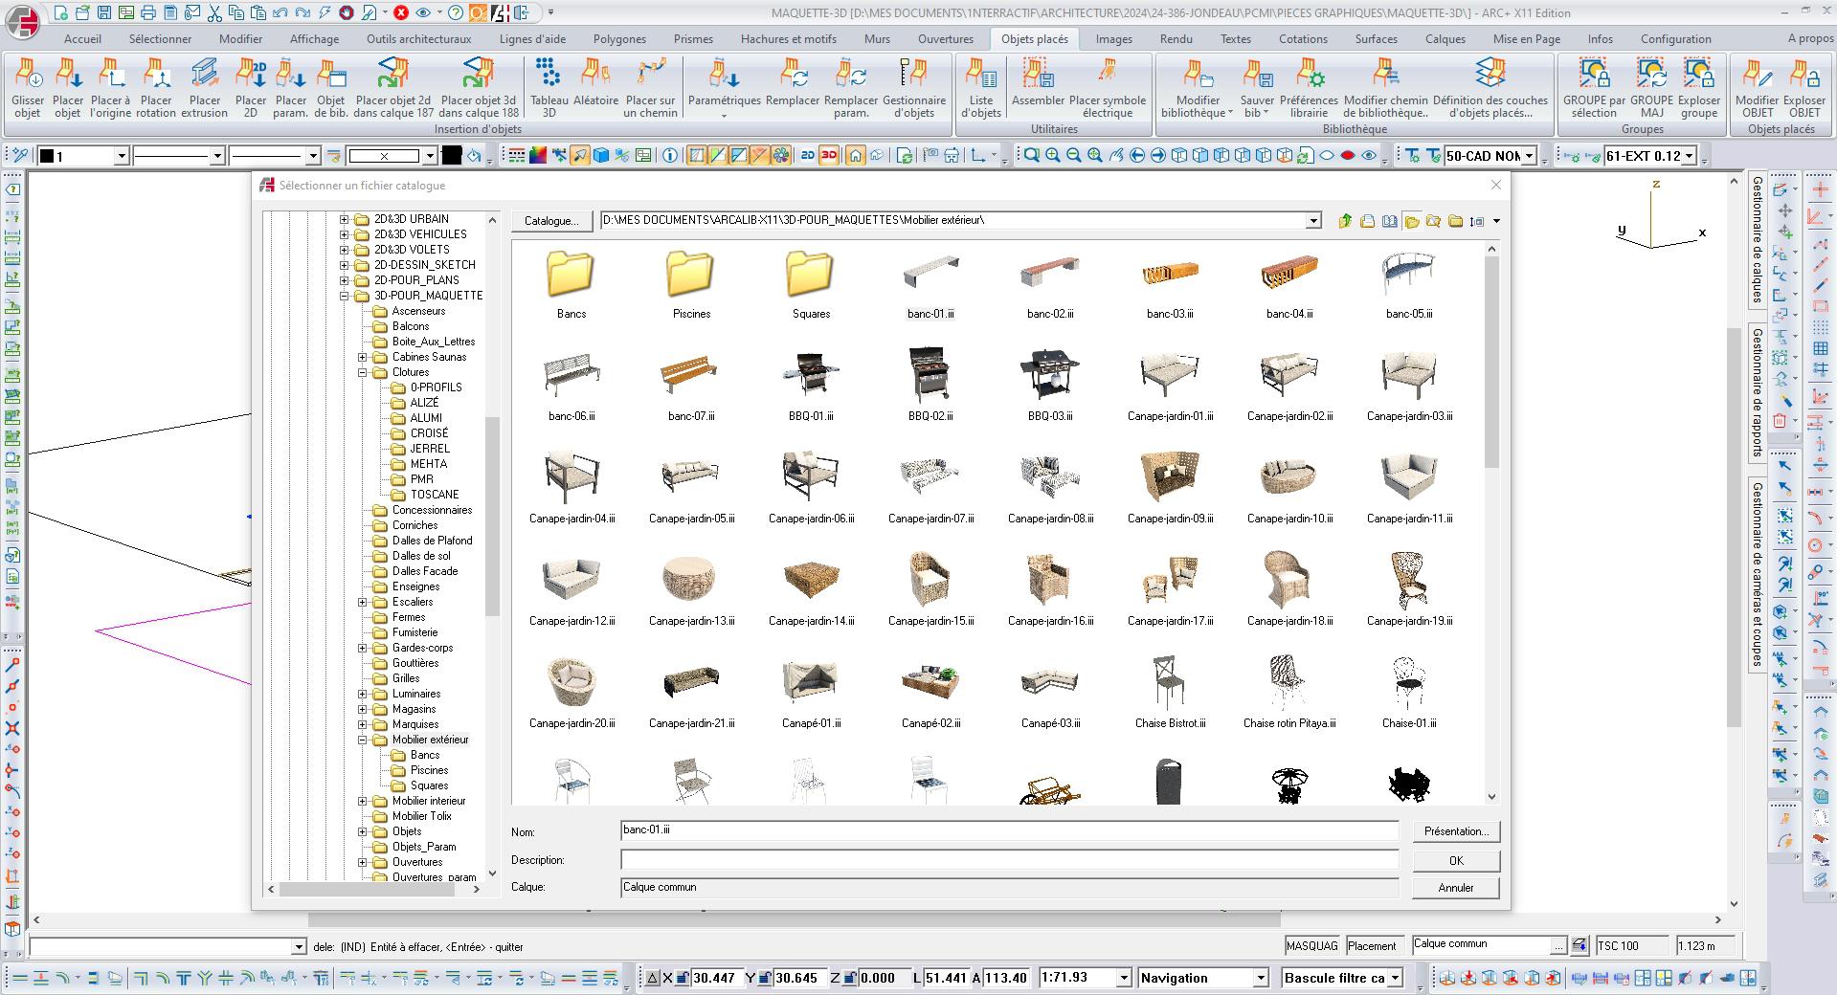Select the Assembler utility icon
Image resolution: width=1837 pixels, height=995 pixels.
(1037, 75)
